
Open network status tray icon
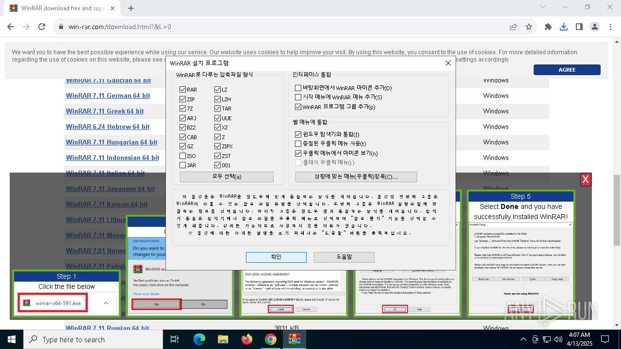[x=547, y=339]
